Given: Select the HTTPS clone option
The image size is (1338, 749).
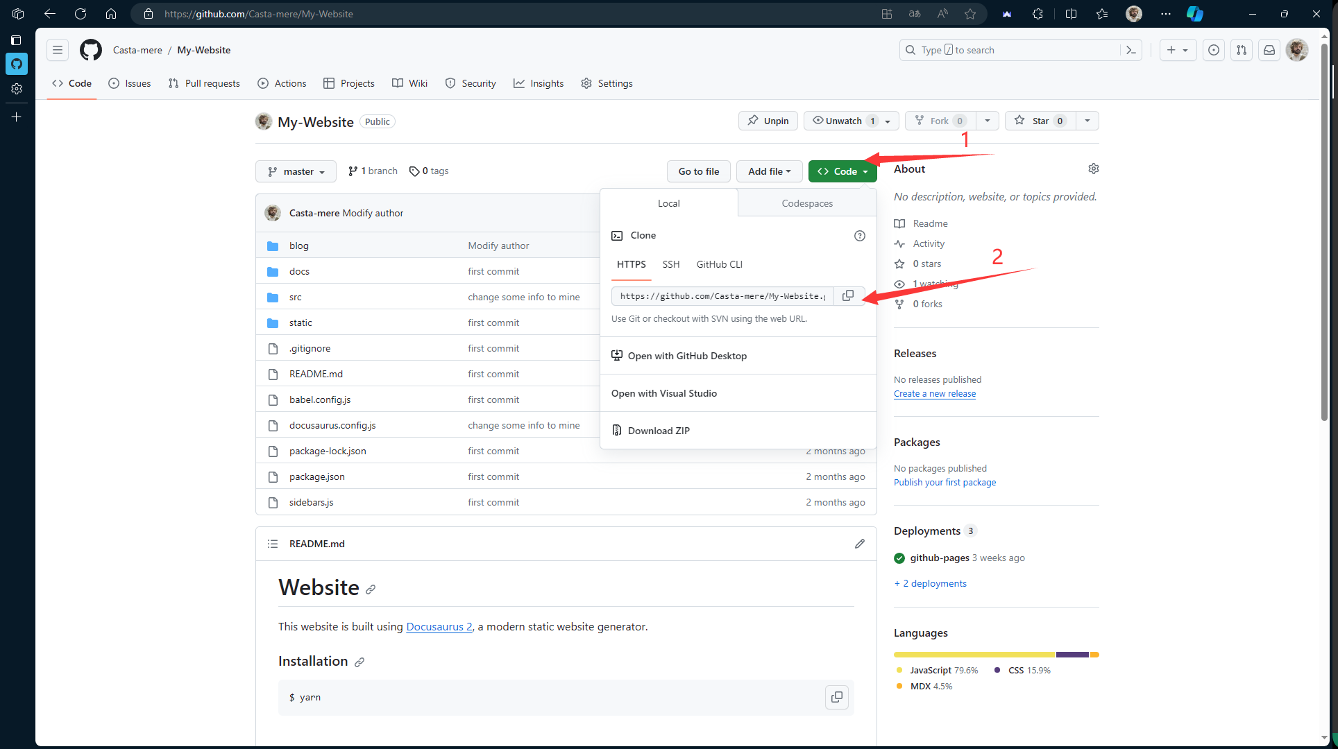Looking at the screenshot, I should (632, 264).
